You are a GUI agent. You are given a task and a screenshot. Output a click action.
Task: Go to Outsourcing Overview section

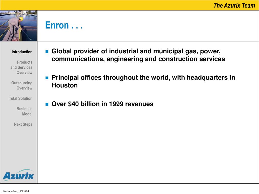(22, 85)
